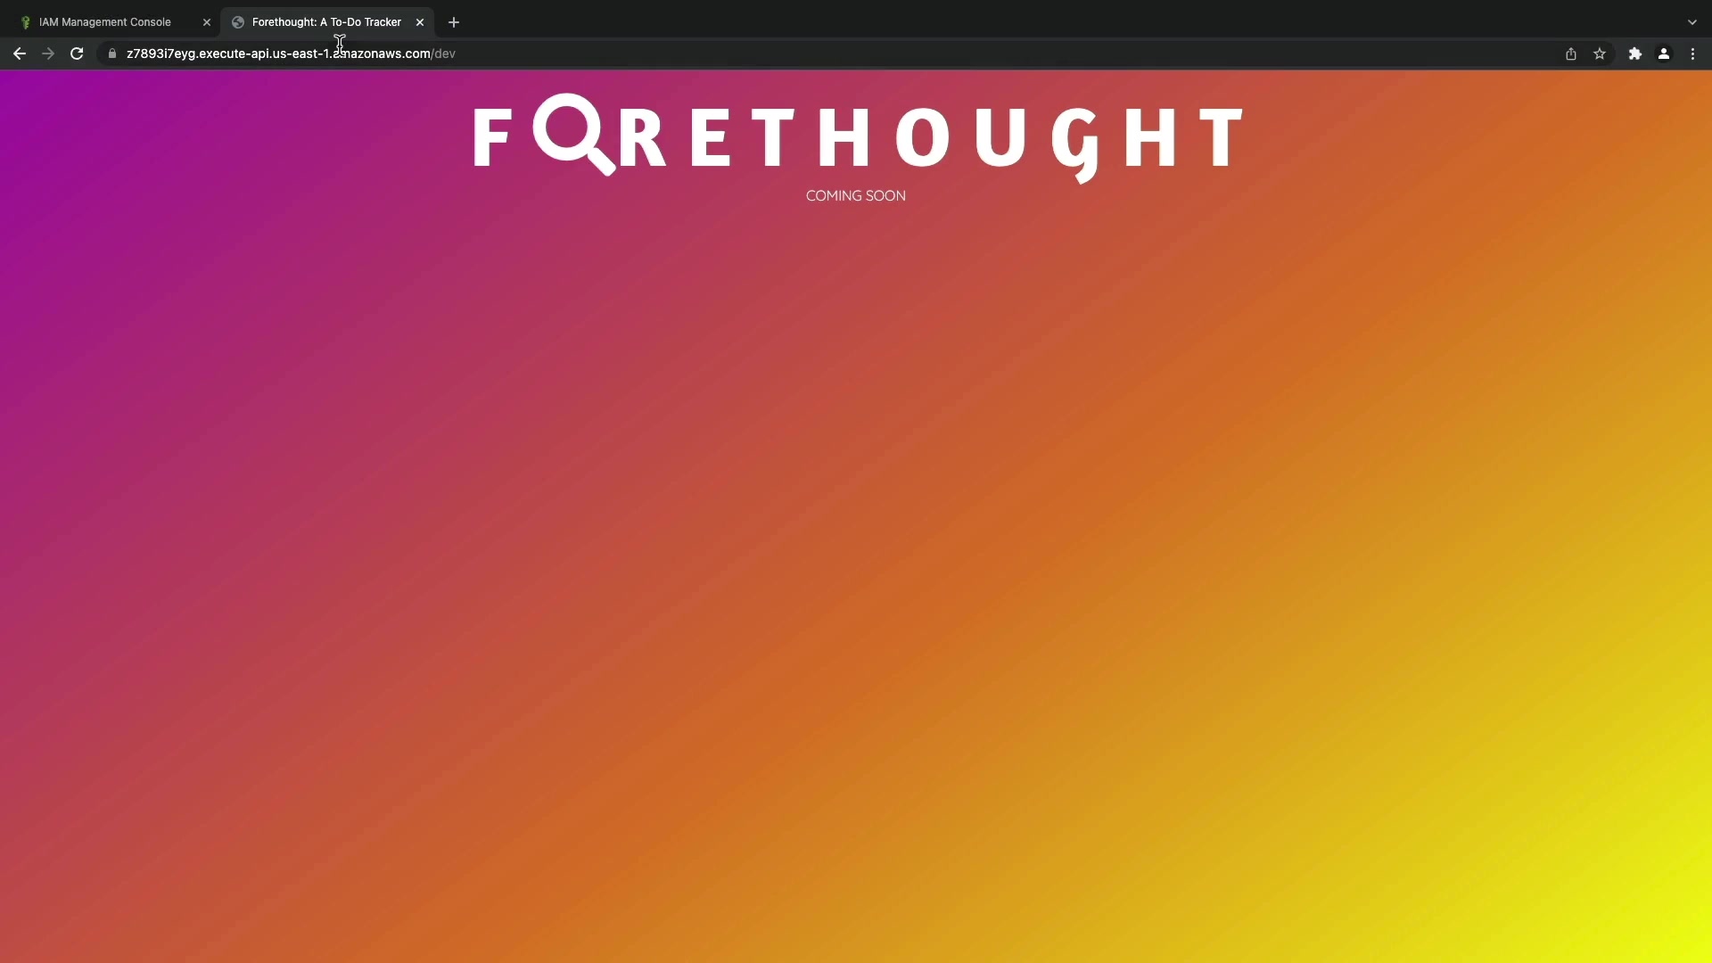
Task: Open Chrome three-dot menu
Action: (x=1692, y=53)
